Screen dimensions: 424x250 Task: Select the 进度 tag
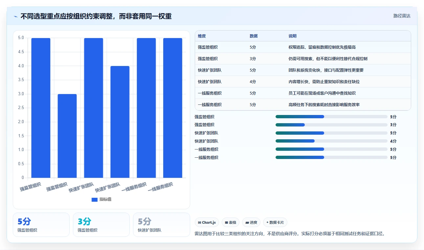click(x=251, y=222)
